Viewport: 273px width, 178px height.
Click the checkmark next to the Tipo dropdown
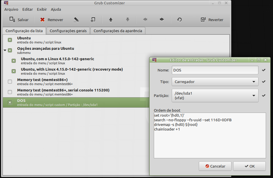click(264, 81)
